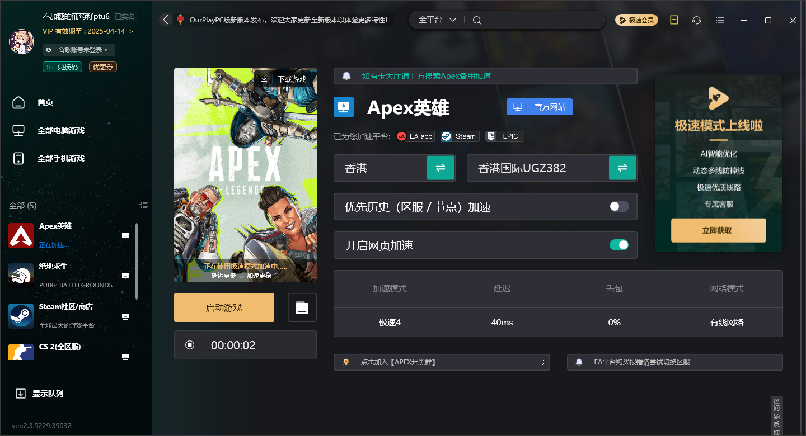Click the Apex英雄 red logo in game list
Screen dimensions: 806x436
pyautogui.click(x=21, y=235)
